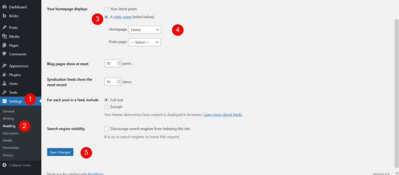
Task: Open Bricks via its sidebar icon
Action: tap(4, 16)
